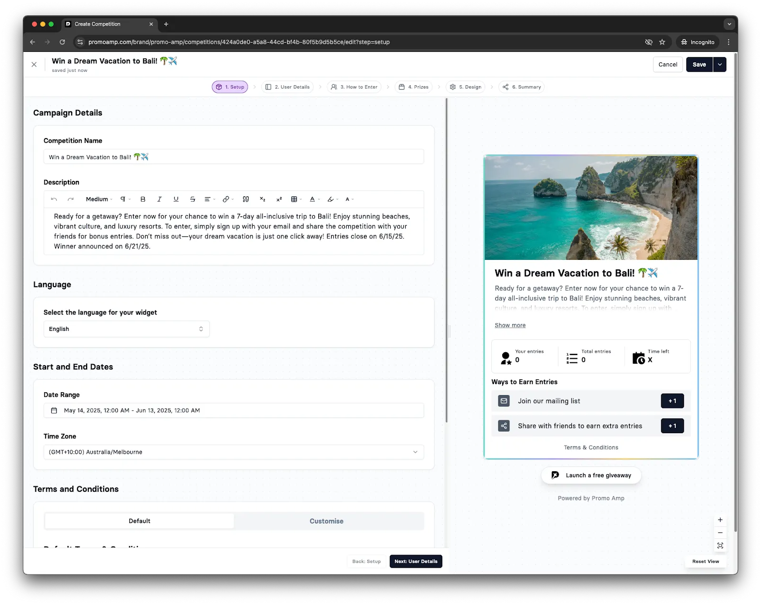Toggle strikethrough in the description toolbar
761x605 pixels.
193,199
